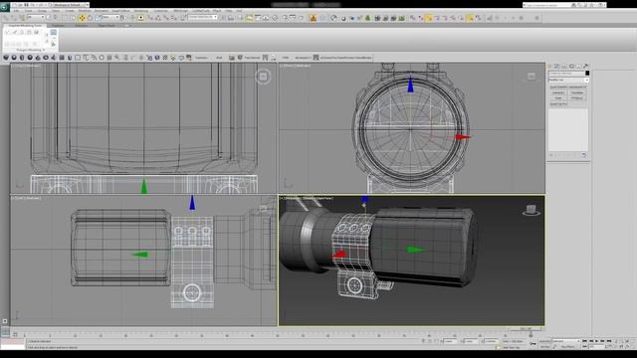Open the Selection Filter dropdown
The height and width of the screenshot is (358, 637).
coord(36,18)
